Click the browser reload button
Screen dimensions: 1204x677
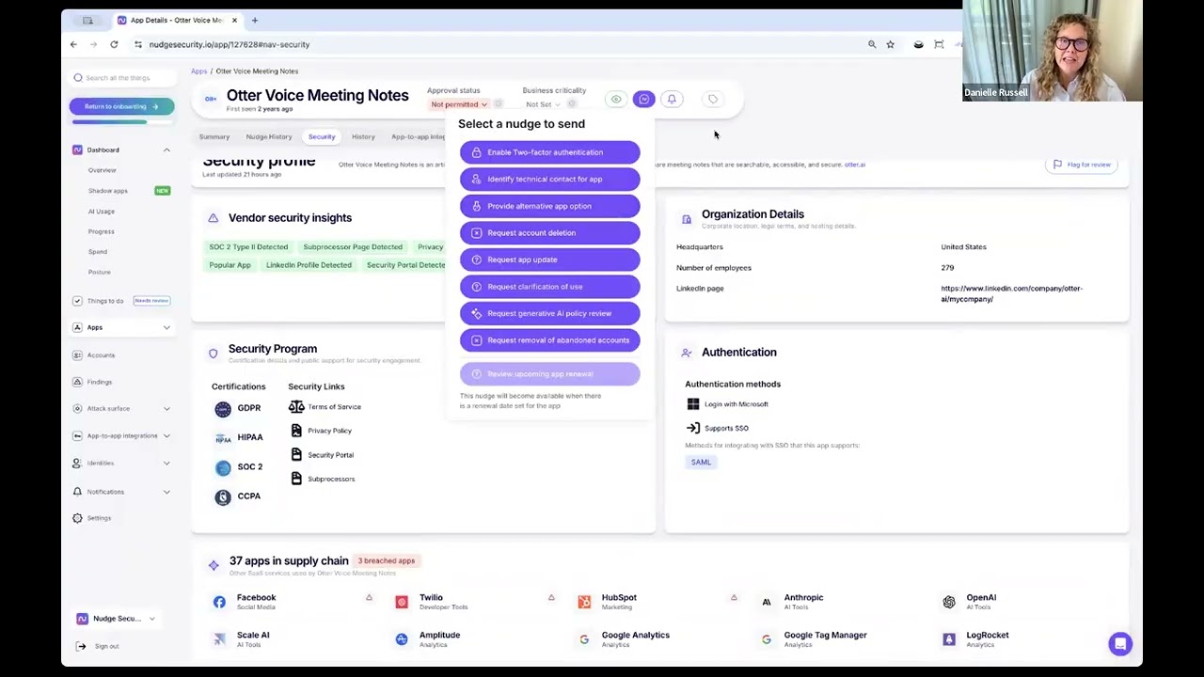(x=114, y=44)
